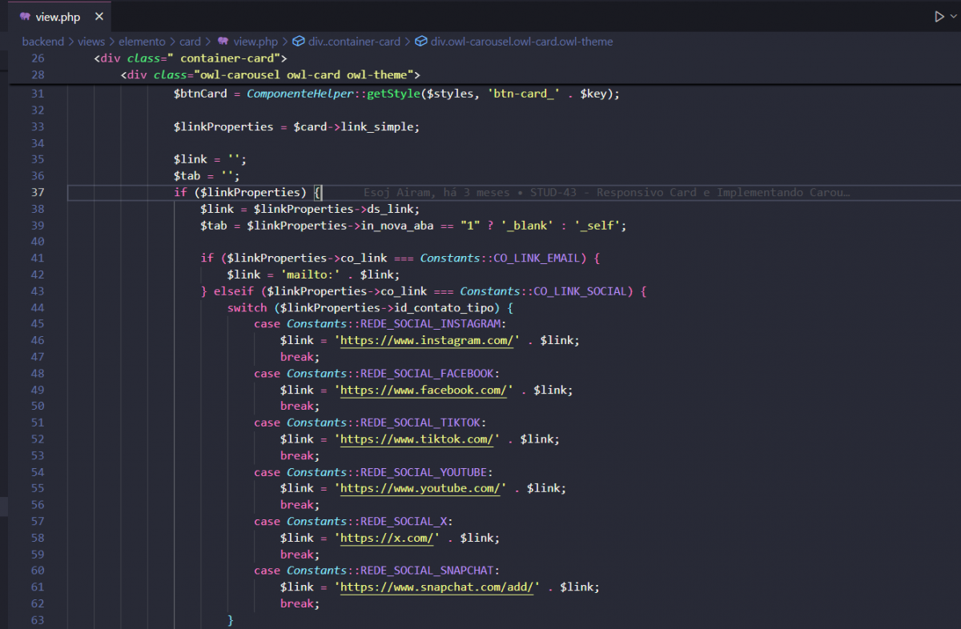The height and width of the screenshot is (629, 961).
Task: Click the Run play icon
Action: pos(939,17)
